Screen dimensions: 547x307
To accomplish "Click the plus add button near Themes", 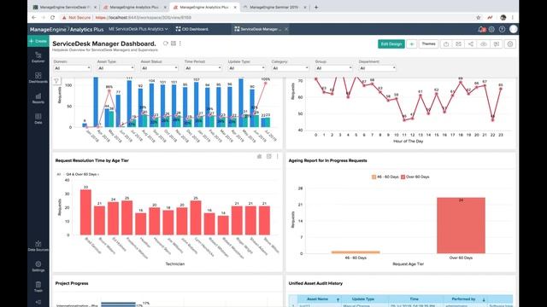I will coord(412,43).
